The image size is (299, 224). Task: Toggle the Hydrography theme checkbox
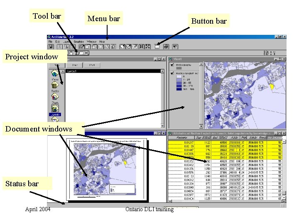tap(172, 65)
